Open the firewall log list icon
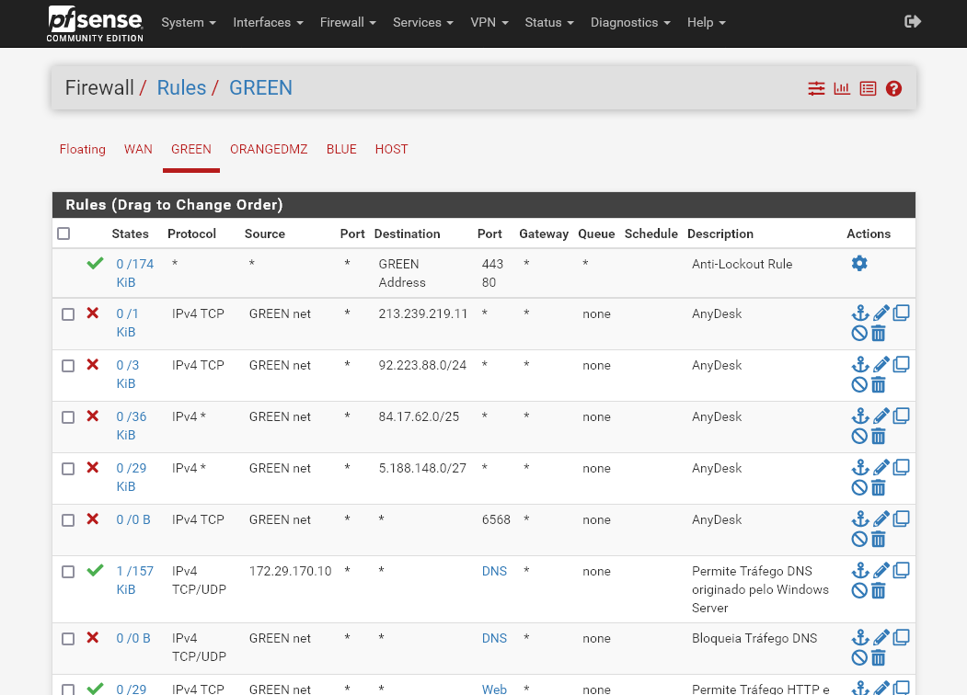The width and height of the screenshot is (967, 695). [868, 89]
